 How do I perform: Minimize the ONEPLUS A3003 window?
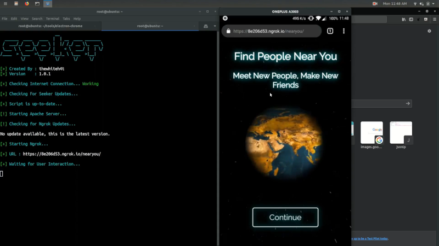[331, 11]
